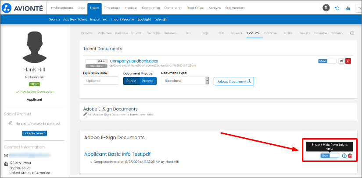Open the CompanyHandbook.docx link

[133, 61]
